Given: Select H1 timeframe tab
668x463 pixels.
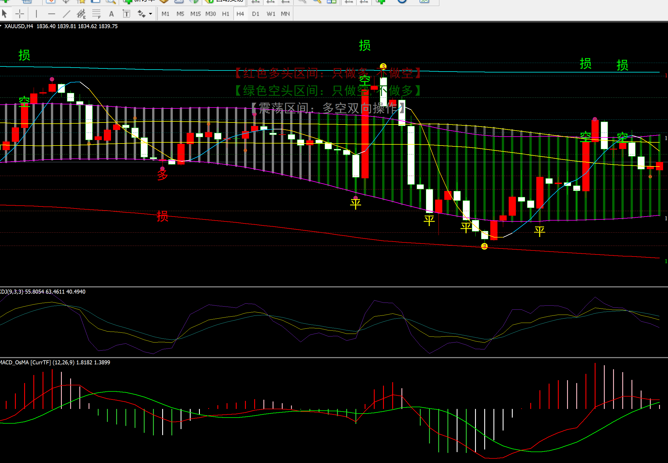Looking at the screenshot, I should pos(225,14).
